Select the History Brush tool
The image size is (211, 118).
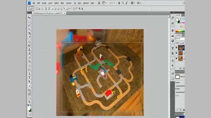tap(29, 54)
